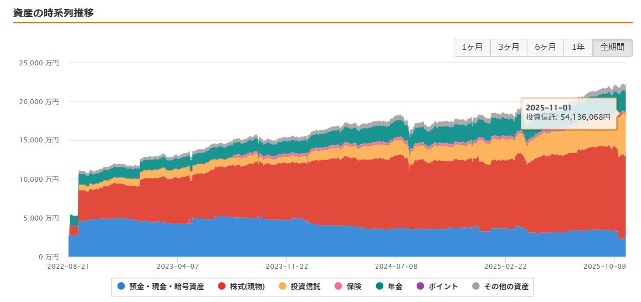Select the 3ヶ月 period button
The width and height of the screenshot is (641, 302).
509,48
